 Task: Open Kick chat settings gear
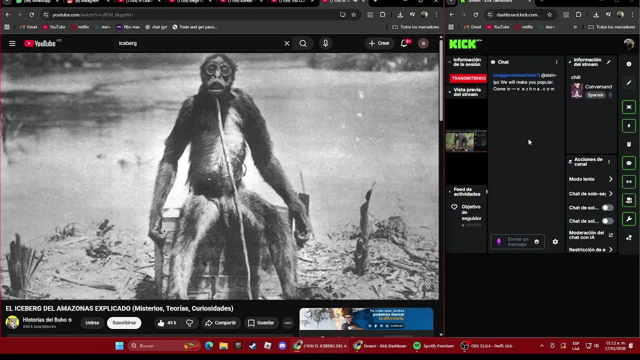(x=555, y=242)
